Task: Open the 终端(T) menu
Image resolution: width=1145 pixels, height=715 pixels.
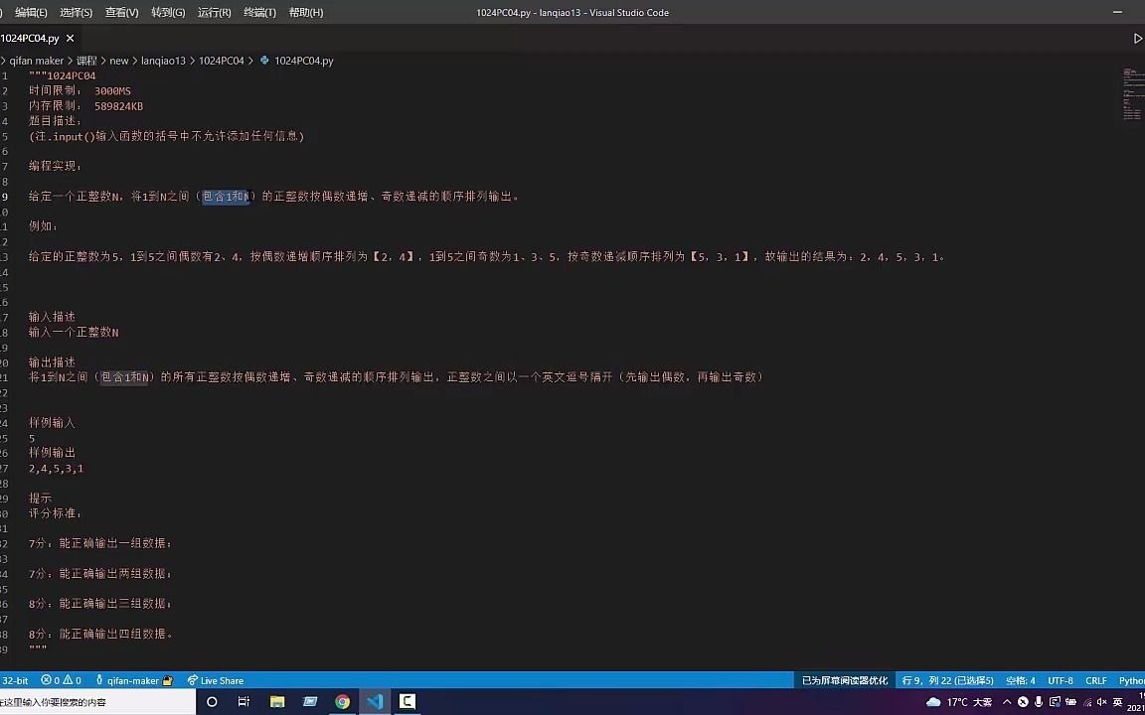Action: 258,12
